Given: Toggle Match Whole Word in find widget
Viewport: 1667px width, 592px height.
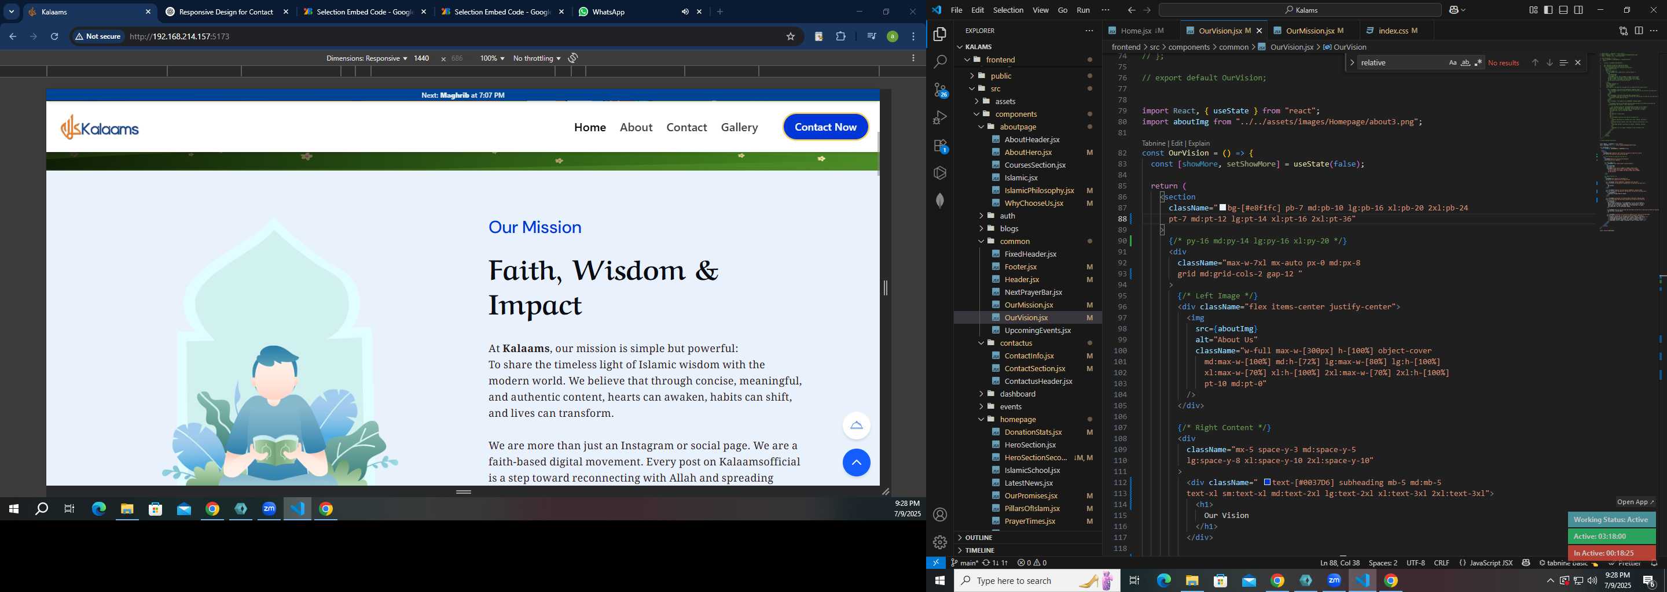Looking at the screenshot, I should click(x=1465, y=62).
